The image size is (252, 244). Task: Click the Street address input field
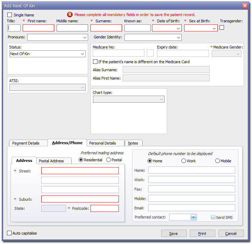click(x=80, y=171)
